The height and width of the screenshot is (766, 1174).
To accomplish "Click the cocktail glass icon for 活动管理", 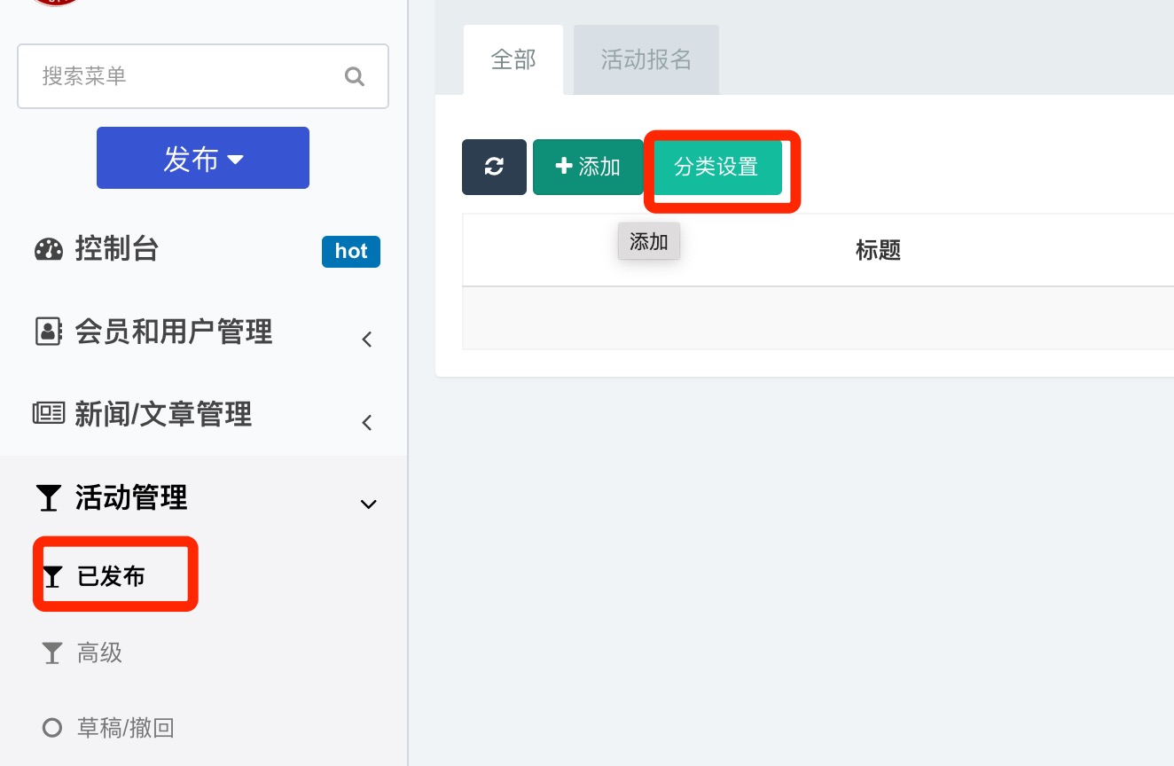I will pyautogui.click(x=48, y=498).
